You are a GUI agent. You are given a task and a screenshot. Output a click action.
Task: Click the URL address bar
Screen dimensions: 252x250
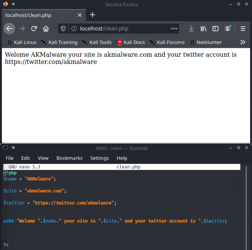coord(120,29)
